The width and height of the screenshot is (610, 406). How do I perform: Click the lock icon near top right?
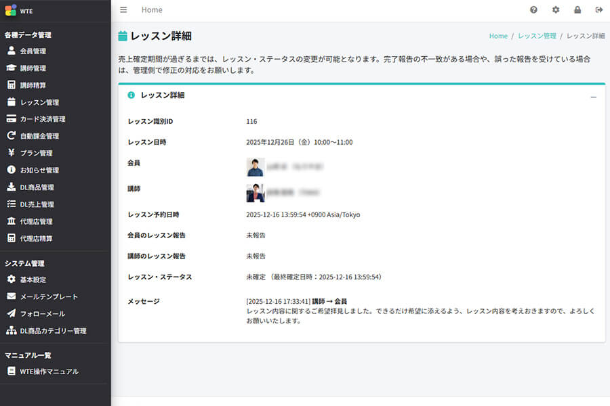(x=577, y=9)
